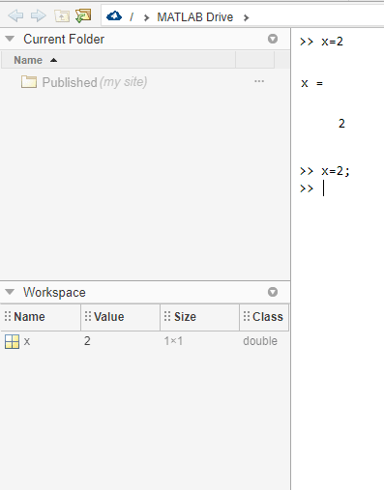Click the output value 2 in Command Window
The height and width of the screenshot is (490, 384).
point(341,124)
